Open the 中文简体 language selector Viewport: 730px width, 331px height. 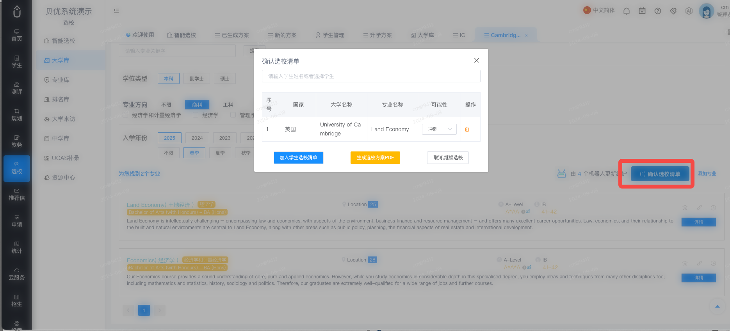click(x=599, y=10)
